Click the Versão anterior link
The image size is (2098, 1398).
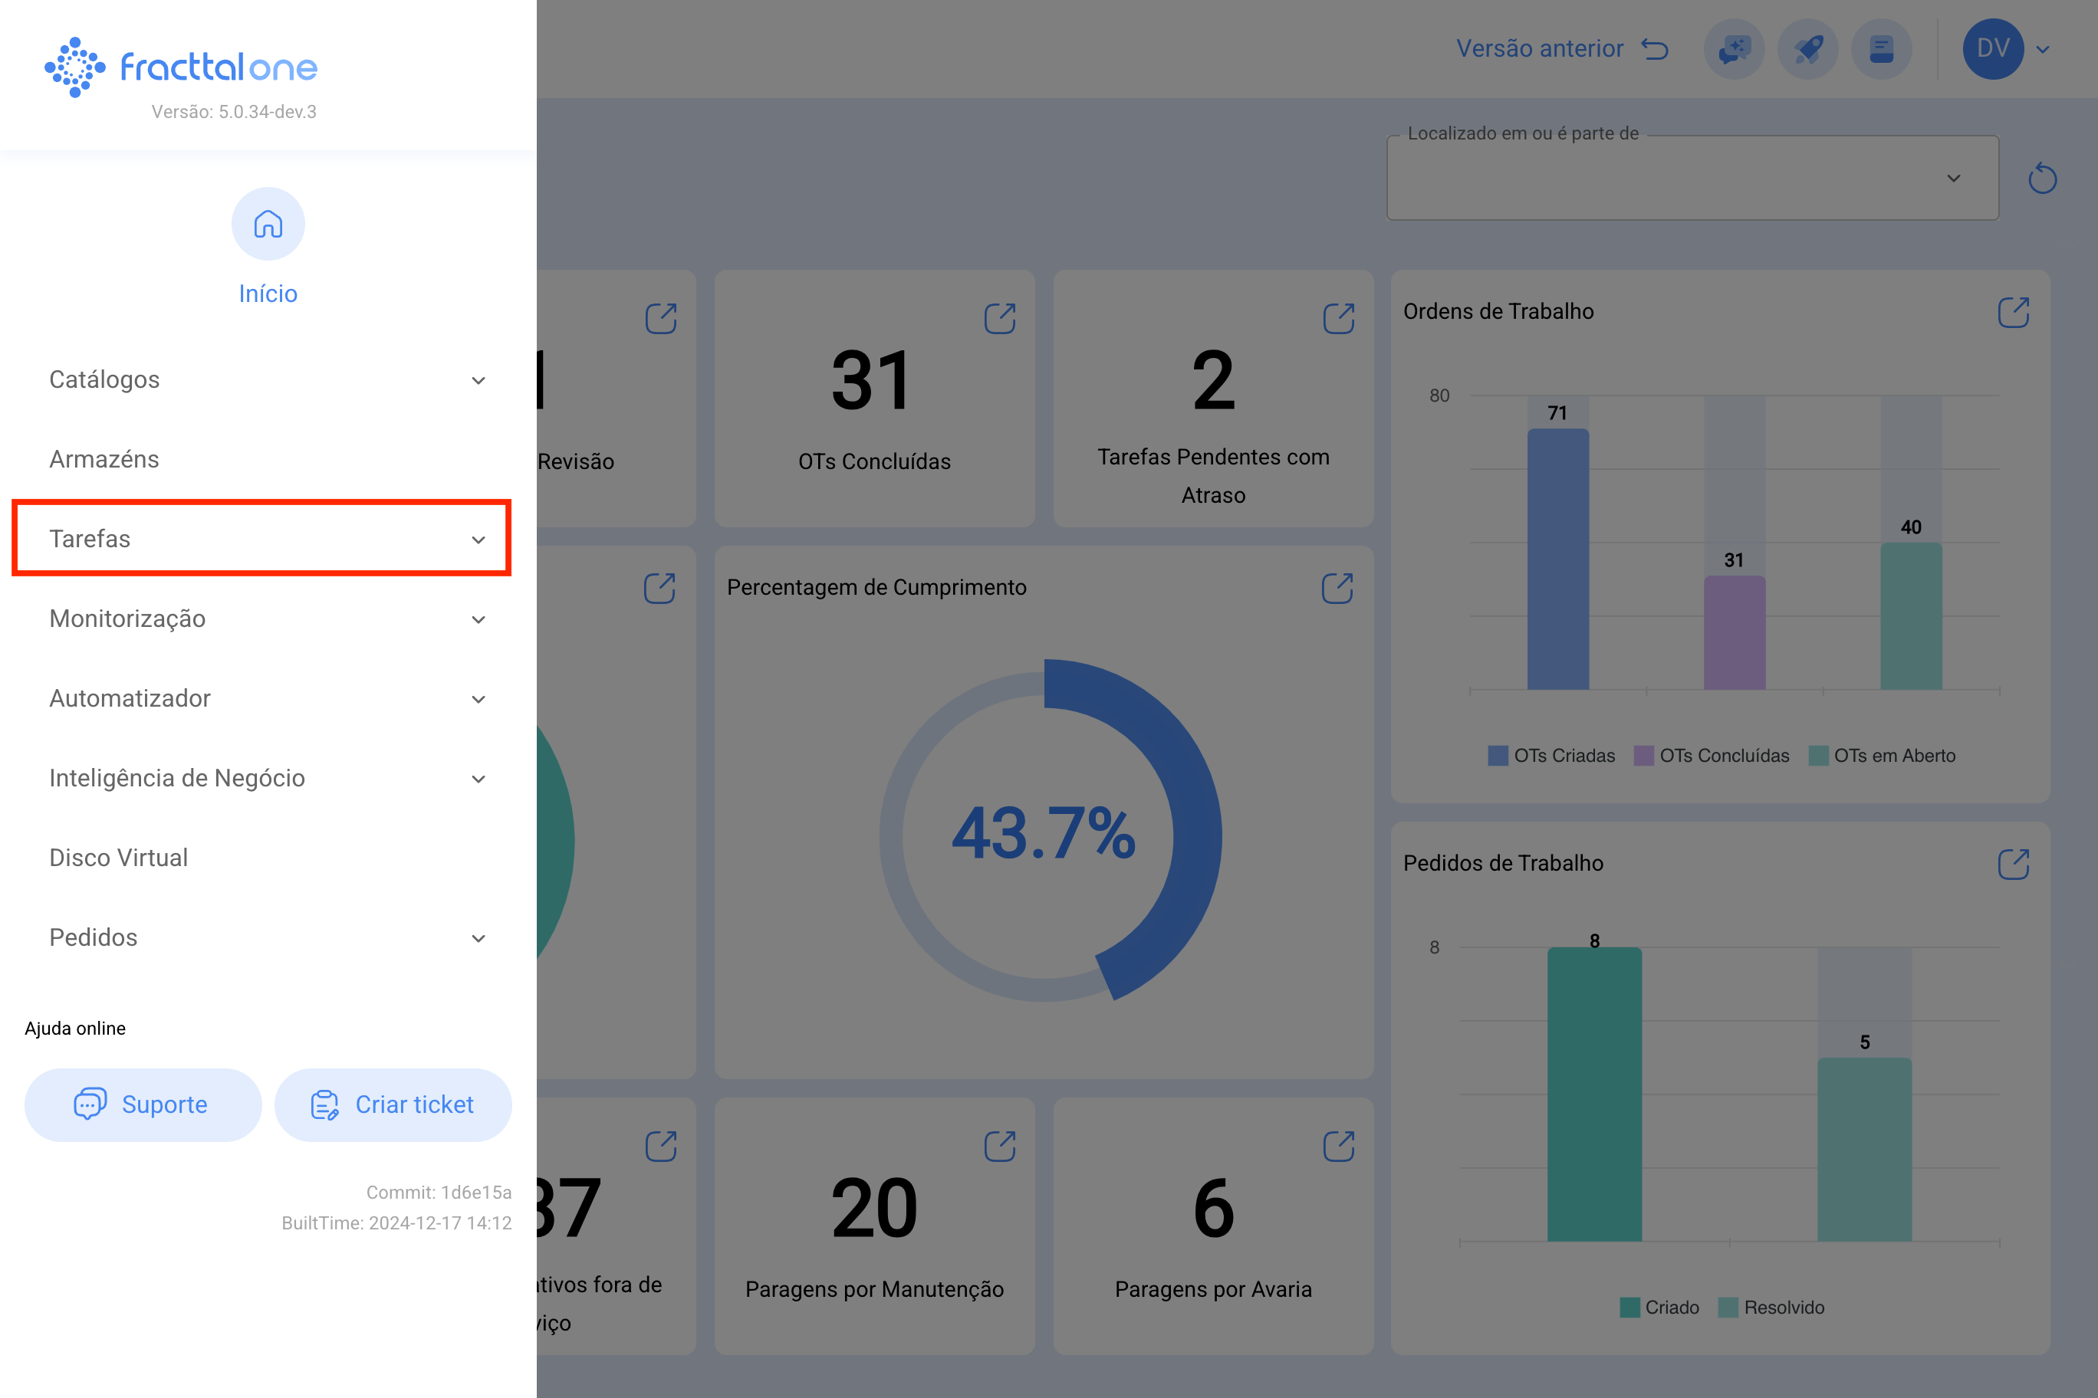pyautogui.click(x=1540, y=48)
